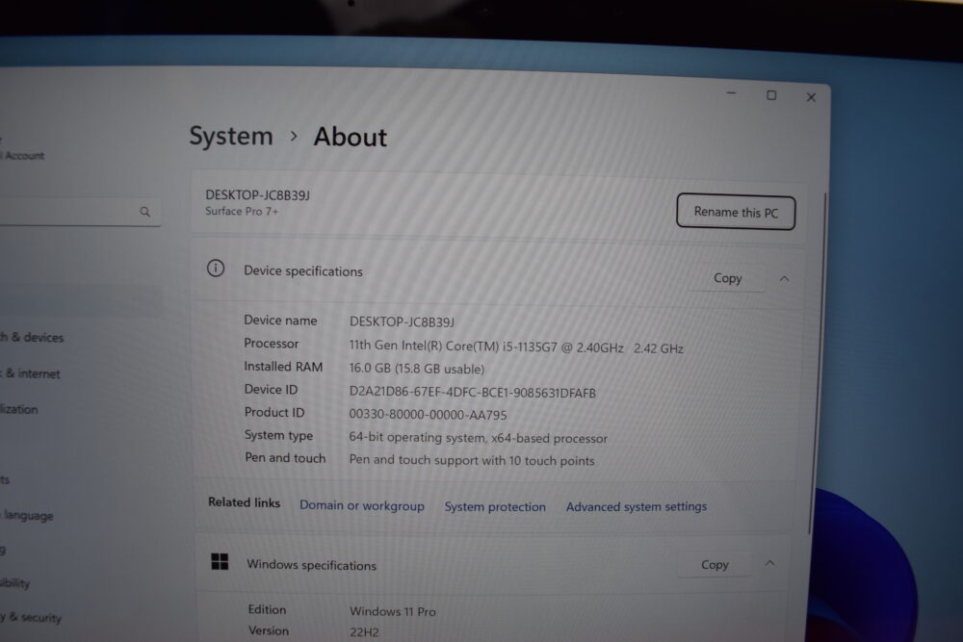
Task: Click the Installed RAM value 16.0 GB
Action: coord(416,369)
